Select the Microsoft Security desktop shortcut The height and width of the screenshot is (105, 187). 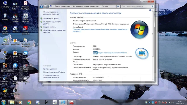(x=5, y=80)
